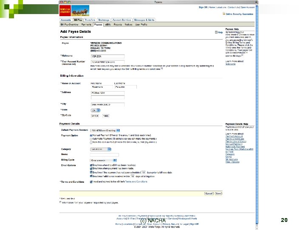Click the Memo input field
Screen dimensions: 306x230
pyautogui.click(x=105, y=155)
